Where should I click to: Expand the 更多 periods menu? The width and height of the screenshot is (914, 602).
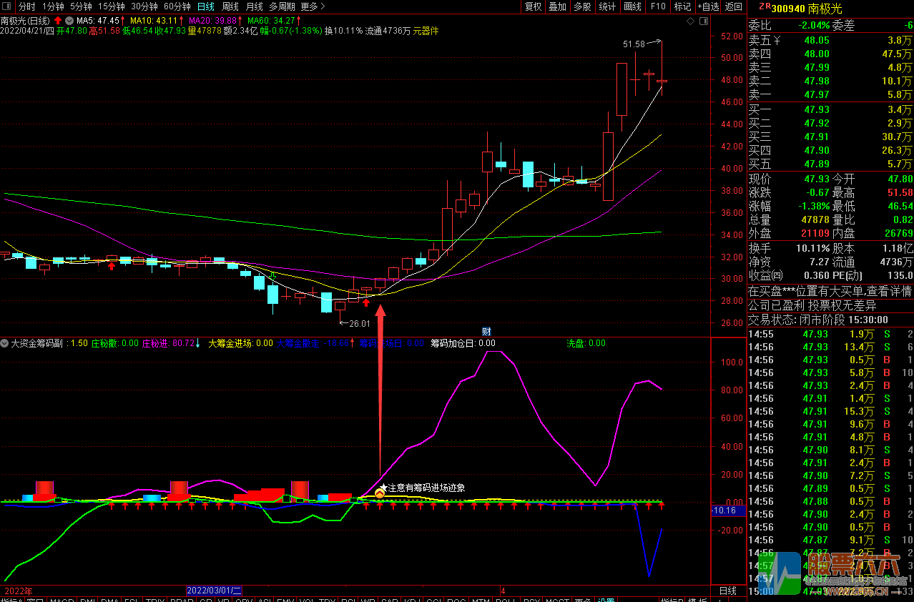coord(313,6)
